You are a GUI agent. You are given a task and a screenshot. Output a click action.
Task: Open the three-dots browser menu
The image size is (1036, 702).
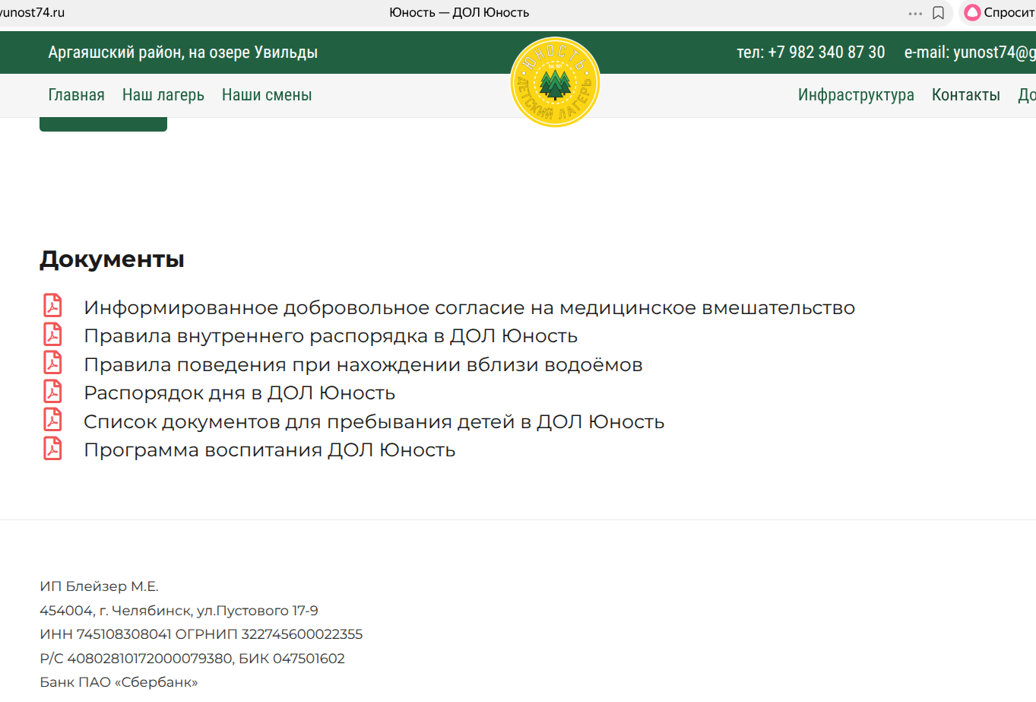point(915,13)
